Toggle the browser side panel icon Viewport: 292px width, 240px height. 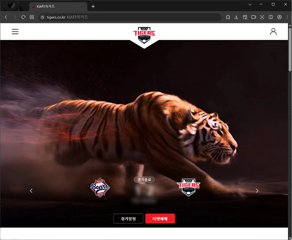point(270,17)
